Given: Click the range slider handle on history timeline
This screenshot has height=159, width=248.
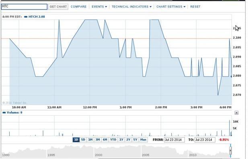Looking at the screenshot, I should point(230,151).
